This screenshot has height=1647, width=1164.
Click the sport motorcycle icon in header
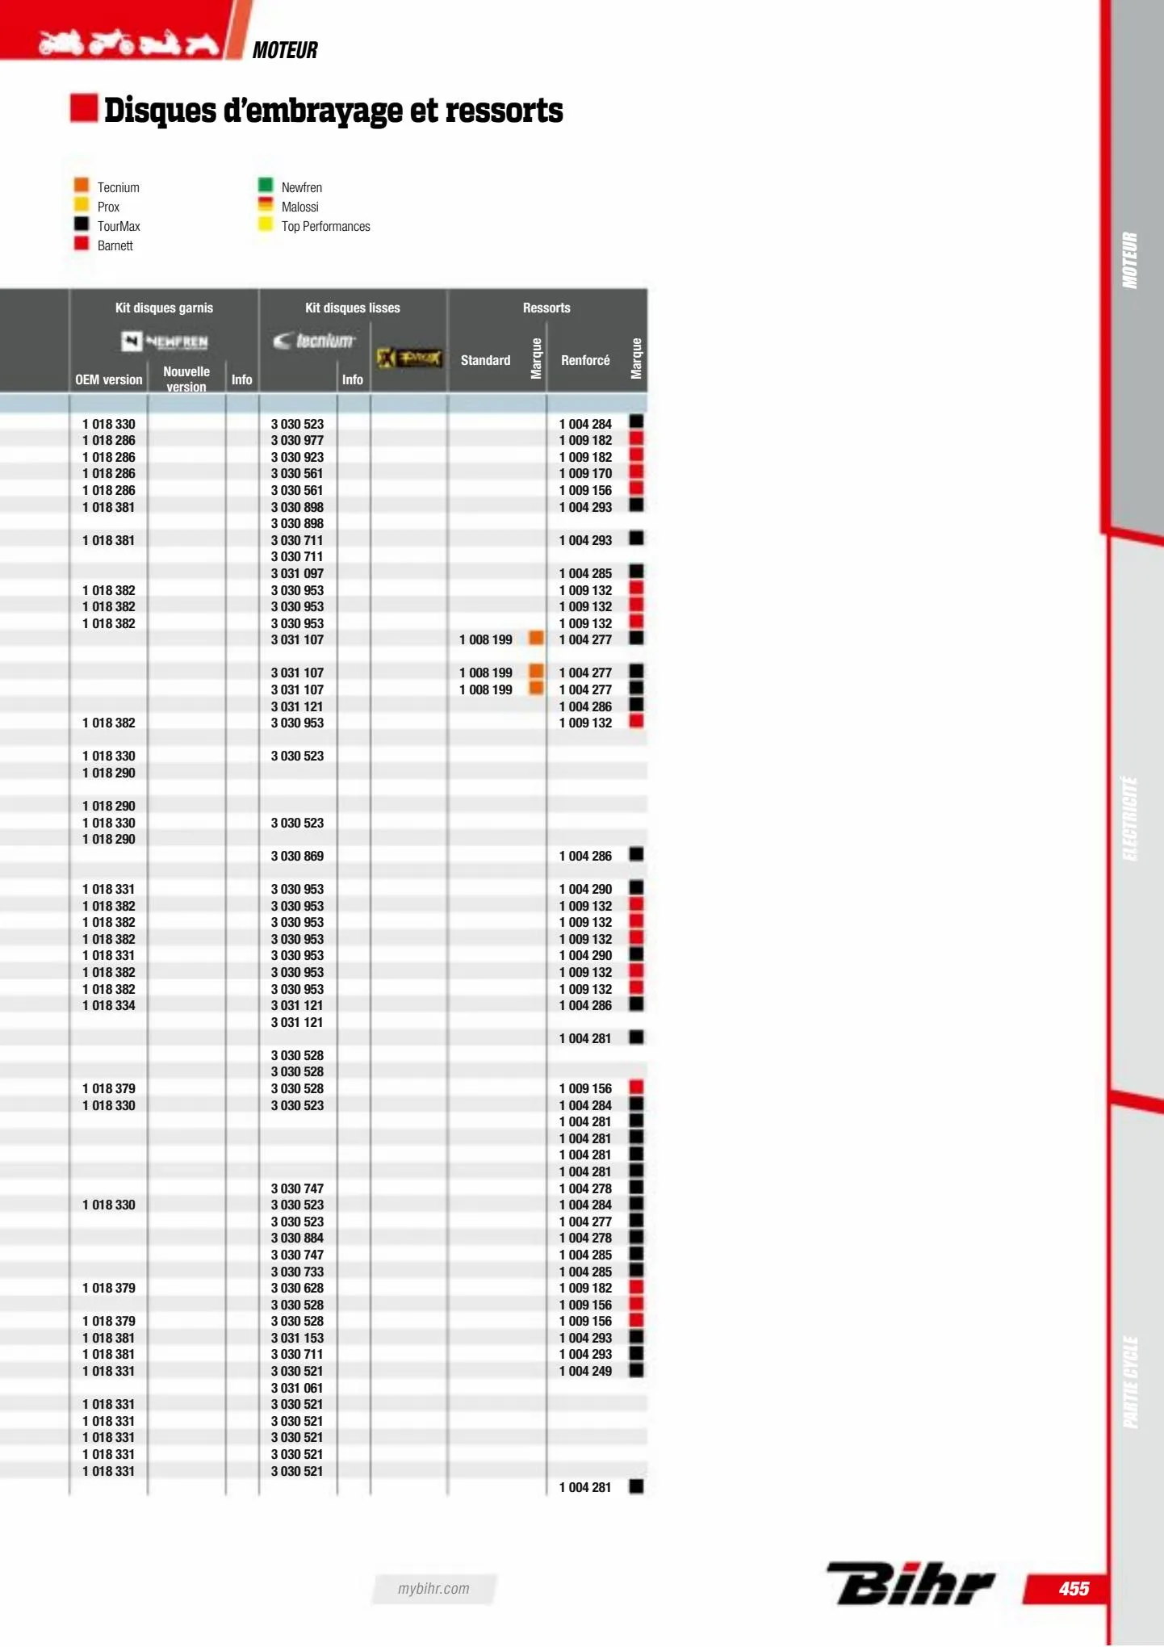[x=61, y=43]
